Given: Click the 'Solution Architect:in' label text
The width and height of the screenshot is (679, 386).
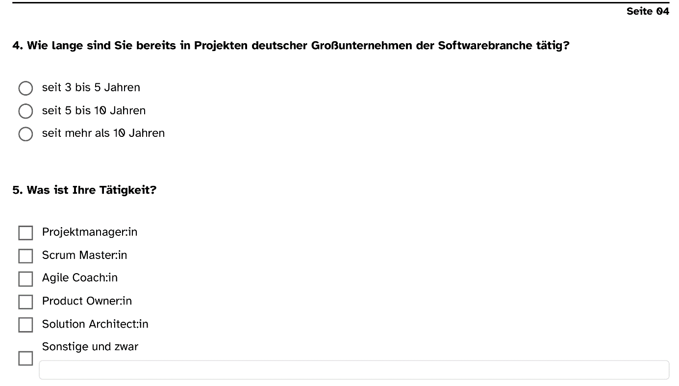Looking at the screenshot, I should pos(95,324).
